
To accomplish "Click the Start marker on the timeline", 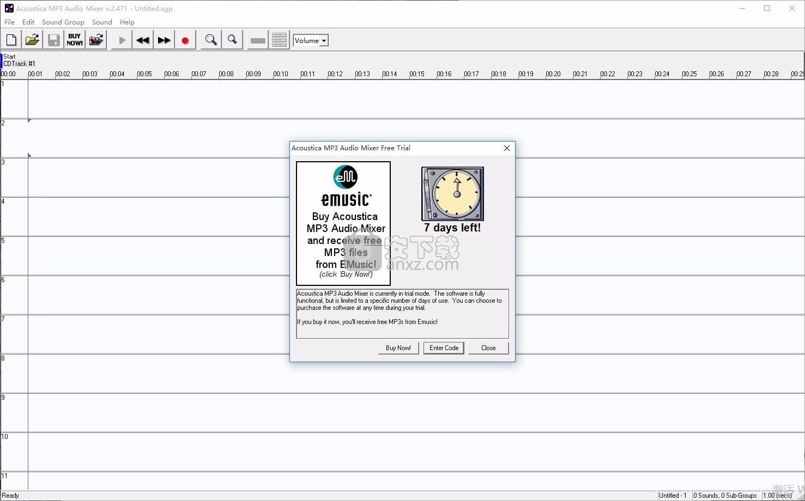I will pyautogui.click(x=9, y=57).
